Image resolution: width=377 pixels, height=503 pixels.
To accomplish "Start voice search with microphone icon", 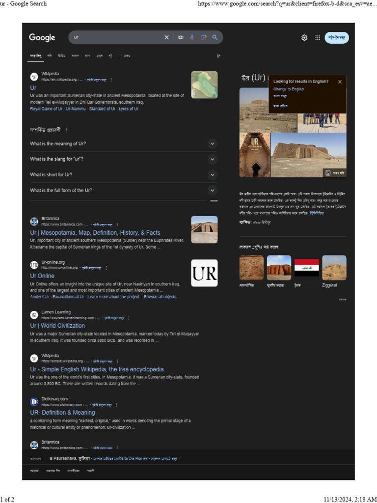I will coord(192,37).
